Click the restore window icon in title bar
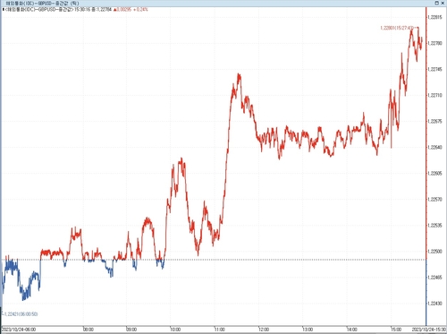447x334 pixels. 437,3
